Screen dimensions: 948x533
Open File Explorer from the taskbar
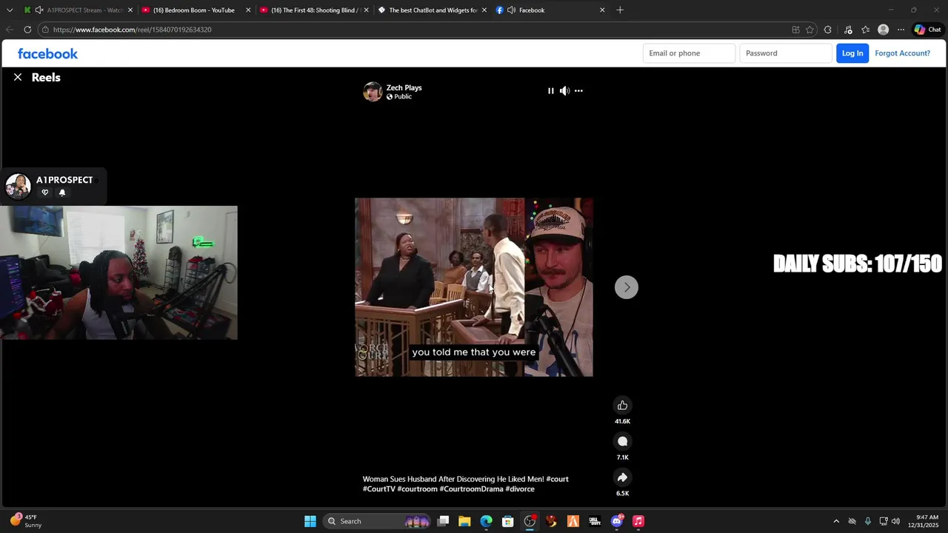(x=464, y=521)
